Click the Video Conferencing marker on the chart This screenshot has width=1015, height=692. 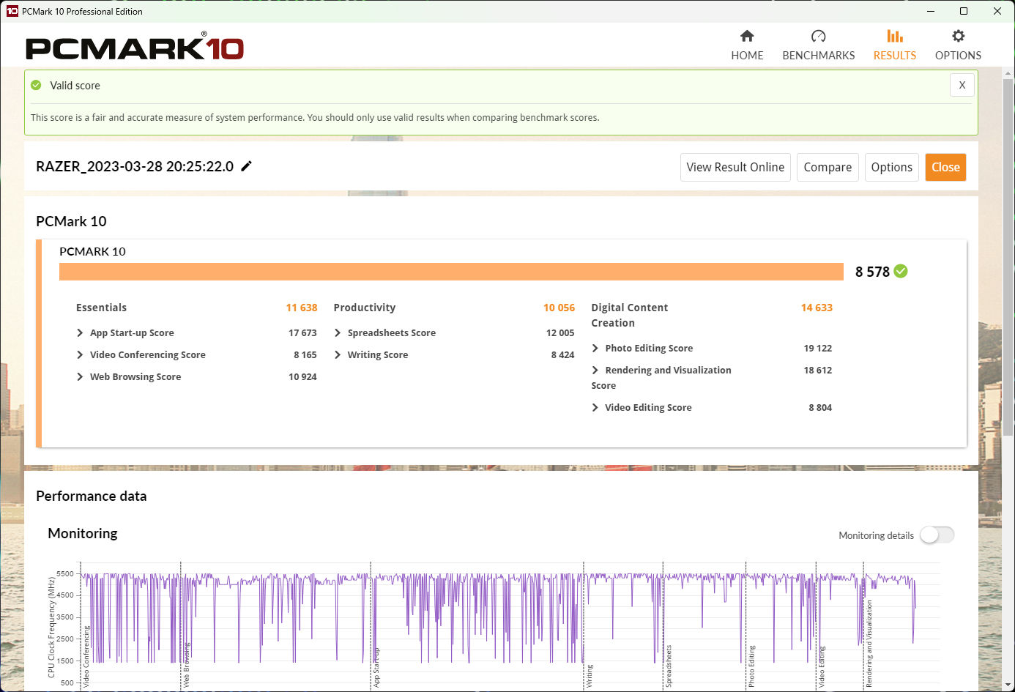[x=86, y=656]
